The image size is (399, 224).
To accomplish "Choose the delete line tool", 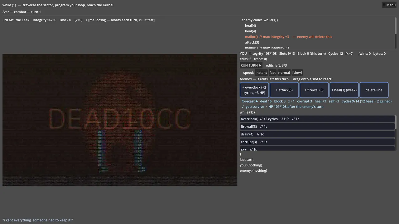I will tap(374, 90).
